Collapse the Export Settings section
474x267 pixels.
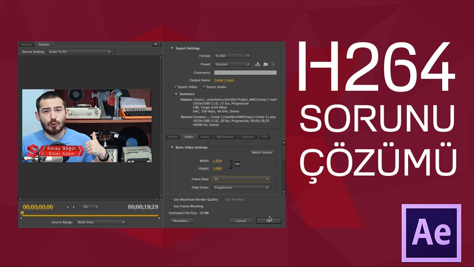coord(172,48)
